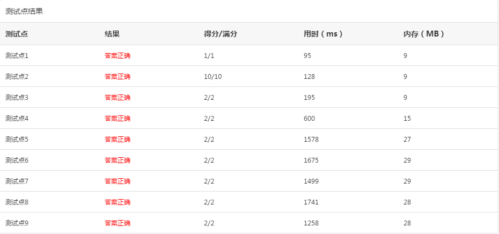
Task: Click the 15 MB memory value
Action: coord(407,118)
